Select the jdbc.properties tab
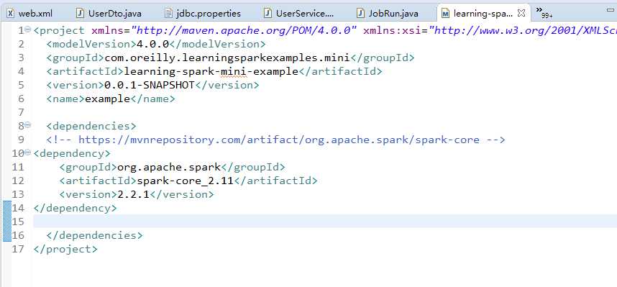This screenshot has width=617, height=287. point(203,14)
